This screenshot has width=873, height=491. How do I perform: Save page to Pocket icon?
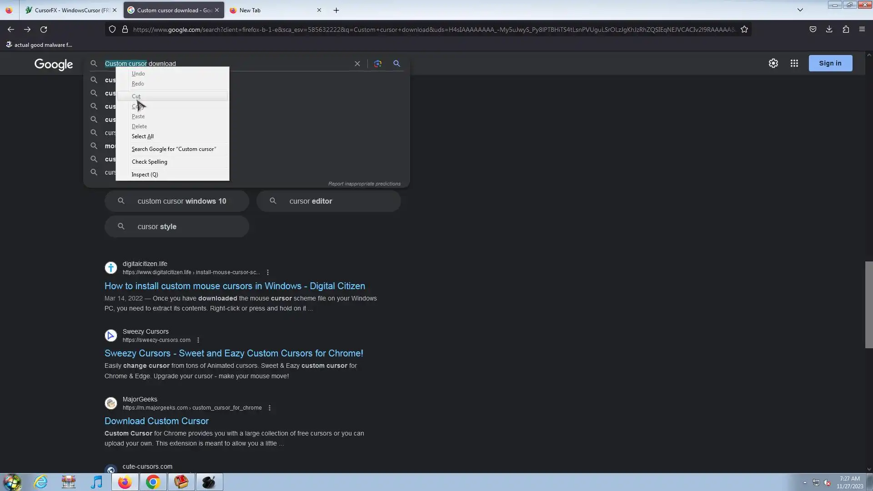coord(813,30)
